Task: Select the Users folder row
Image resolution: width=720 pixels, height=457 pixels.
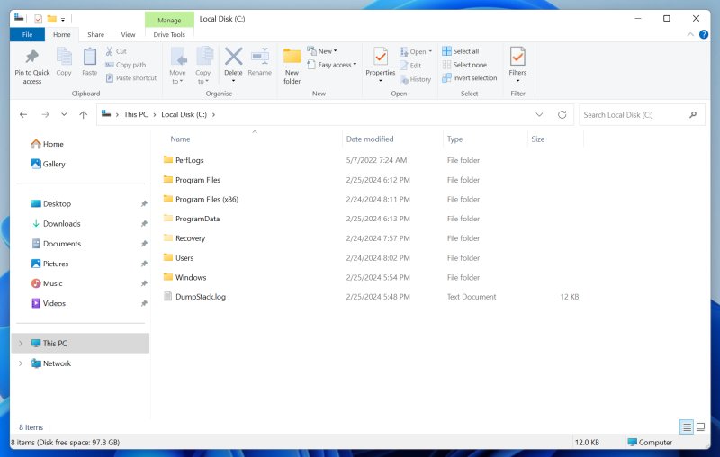Action: click(373, 258)
